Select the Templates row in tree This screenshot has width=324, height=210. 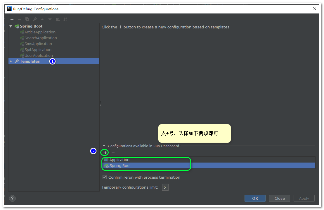click(54, 61)
